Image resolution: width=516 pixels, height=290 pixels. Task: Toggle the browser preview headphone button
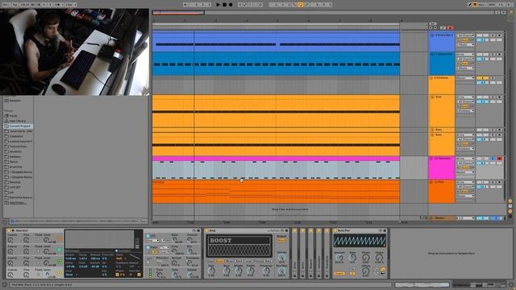12,222
